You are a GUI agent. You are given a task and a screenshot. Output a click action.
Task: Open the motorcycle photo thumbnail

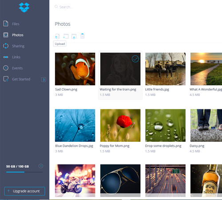[75, 180]
